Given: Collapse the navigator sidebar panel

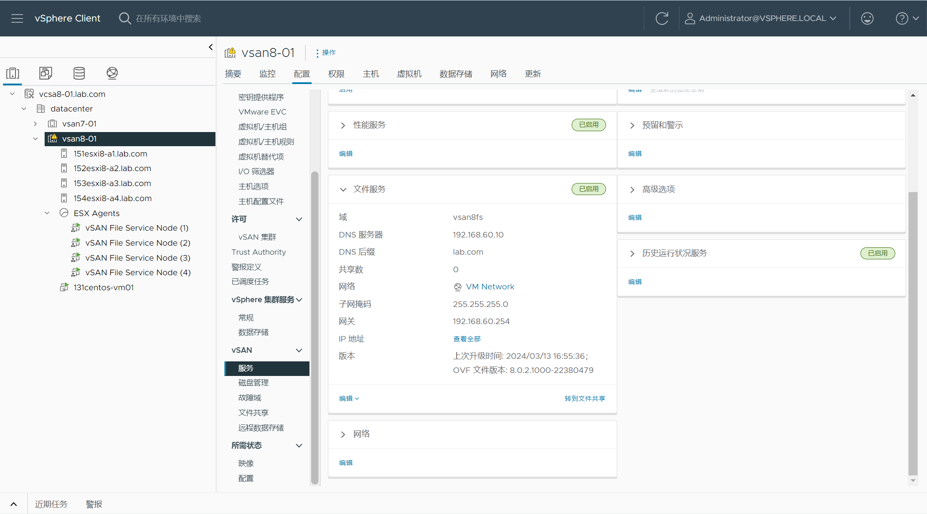Looking at the screenshot, I should click(x=211, y=47).
